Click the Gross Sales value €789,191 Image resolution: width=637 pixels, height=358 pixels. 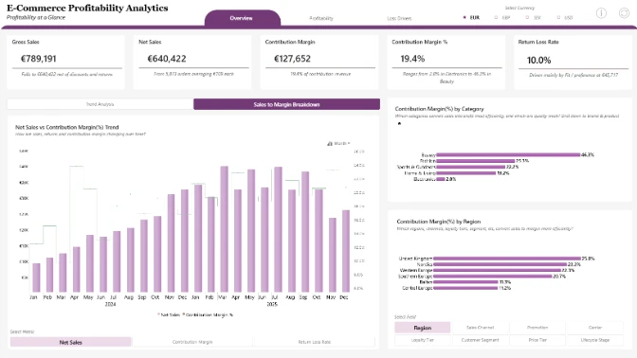pyautogui.click(x=39, y=59)
